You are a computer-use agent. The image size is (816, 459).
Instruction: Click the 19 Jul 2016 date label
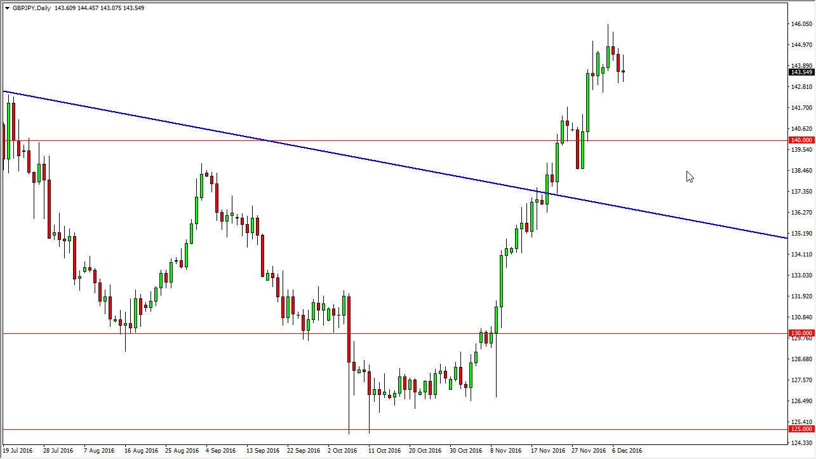pyautogui.click(x=18, y=451)
